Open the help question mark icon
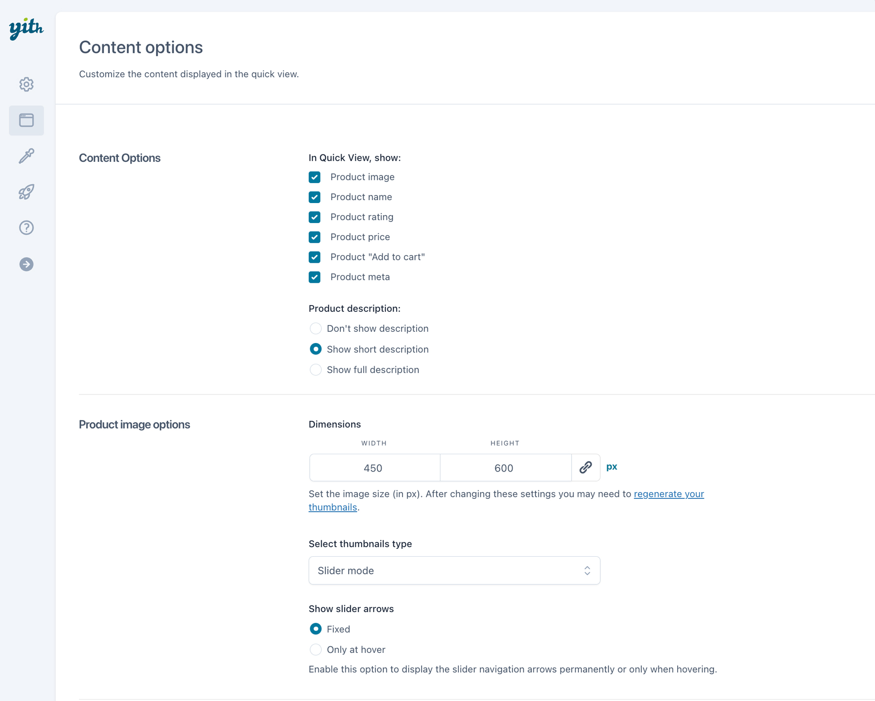 tap(26, 228)
